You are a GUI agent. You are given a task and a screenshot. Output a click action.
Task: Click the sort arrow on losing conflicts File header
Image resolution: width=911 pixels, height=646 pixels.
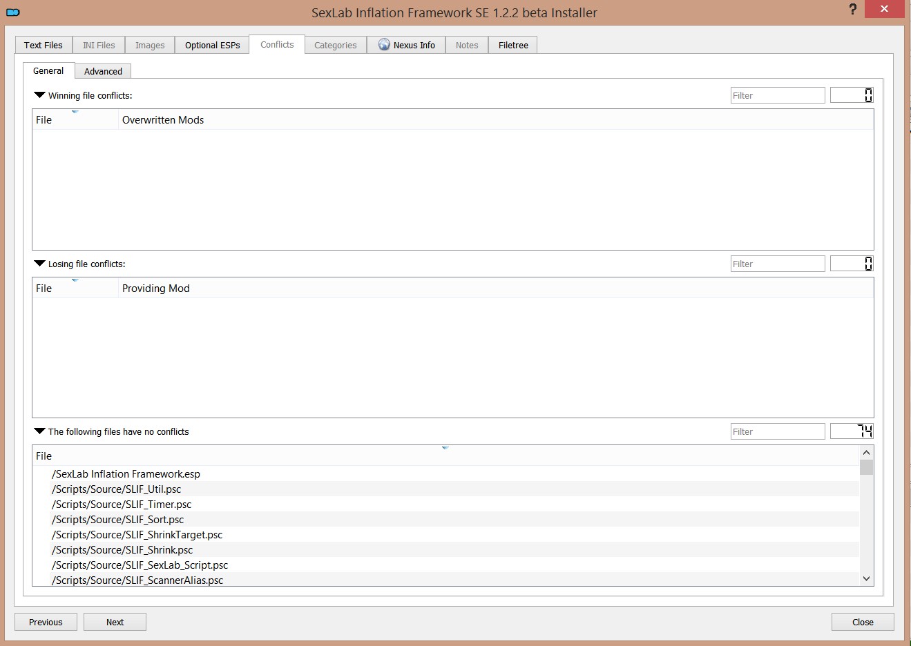(x=76, y=279)
